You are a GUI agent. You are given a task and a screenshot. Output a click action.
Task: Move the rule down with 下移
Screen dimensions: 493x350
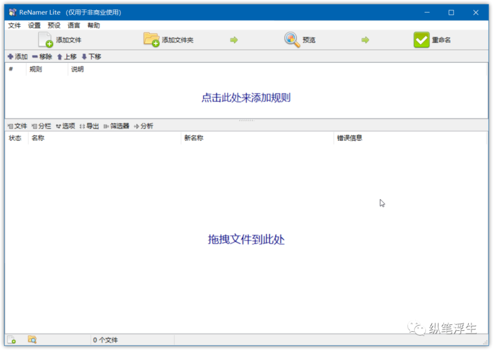(x=91, y=57)
